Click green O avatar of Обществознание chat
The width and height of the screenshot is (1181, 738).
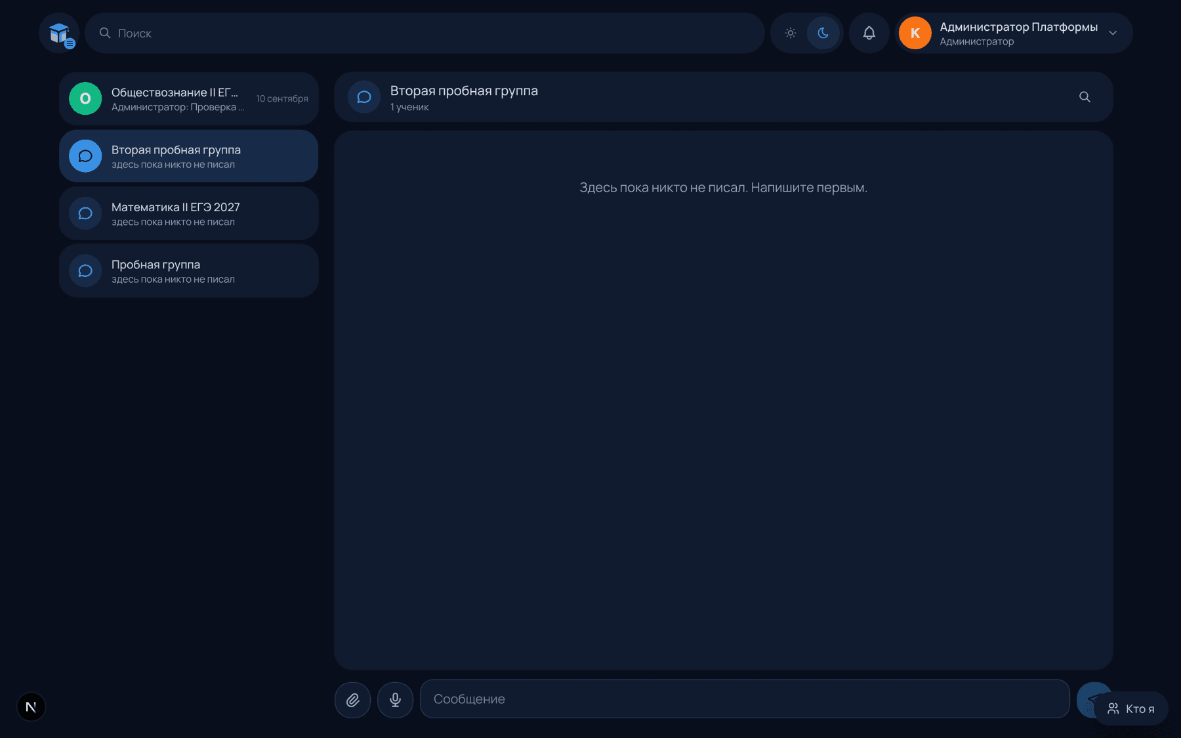85,98
